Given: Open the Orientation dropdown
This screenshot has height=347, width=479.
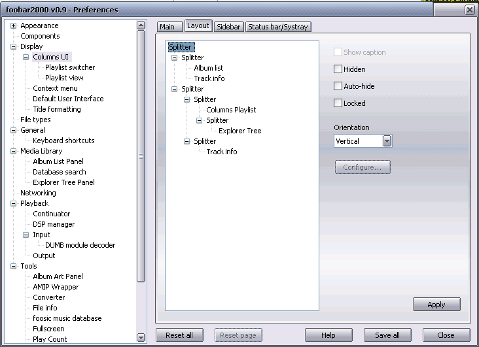Looking at the screenshot, I should pos(387,141).
